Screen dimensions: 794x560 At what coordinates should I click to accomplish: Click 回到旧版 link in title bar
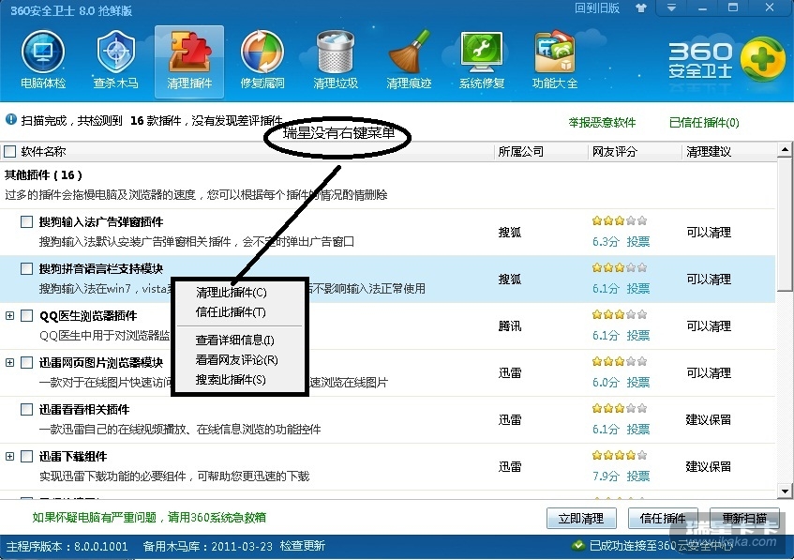click(597, 8)
